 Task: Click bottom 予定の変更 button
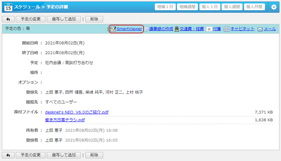pyautogui.click(x=31, y=155)
